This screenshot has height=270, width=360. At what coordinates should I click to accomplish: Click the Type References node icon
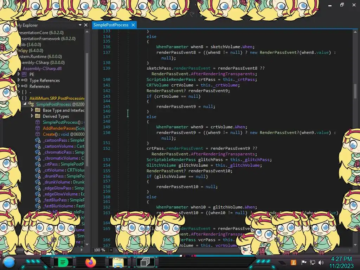pos(24,80)
